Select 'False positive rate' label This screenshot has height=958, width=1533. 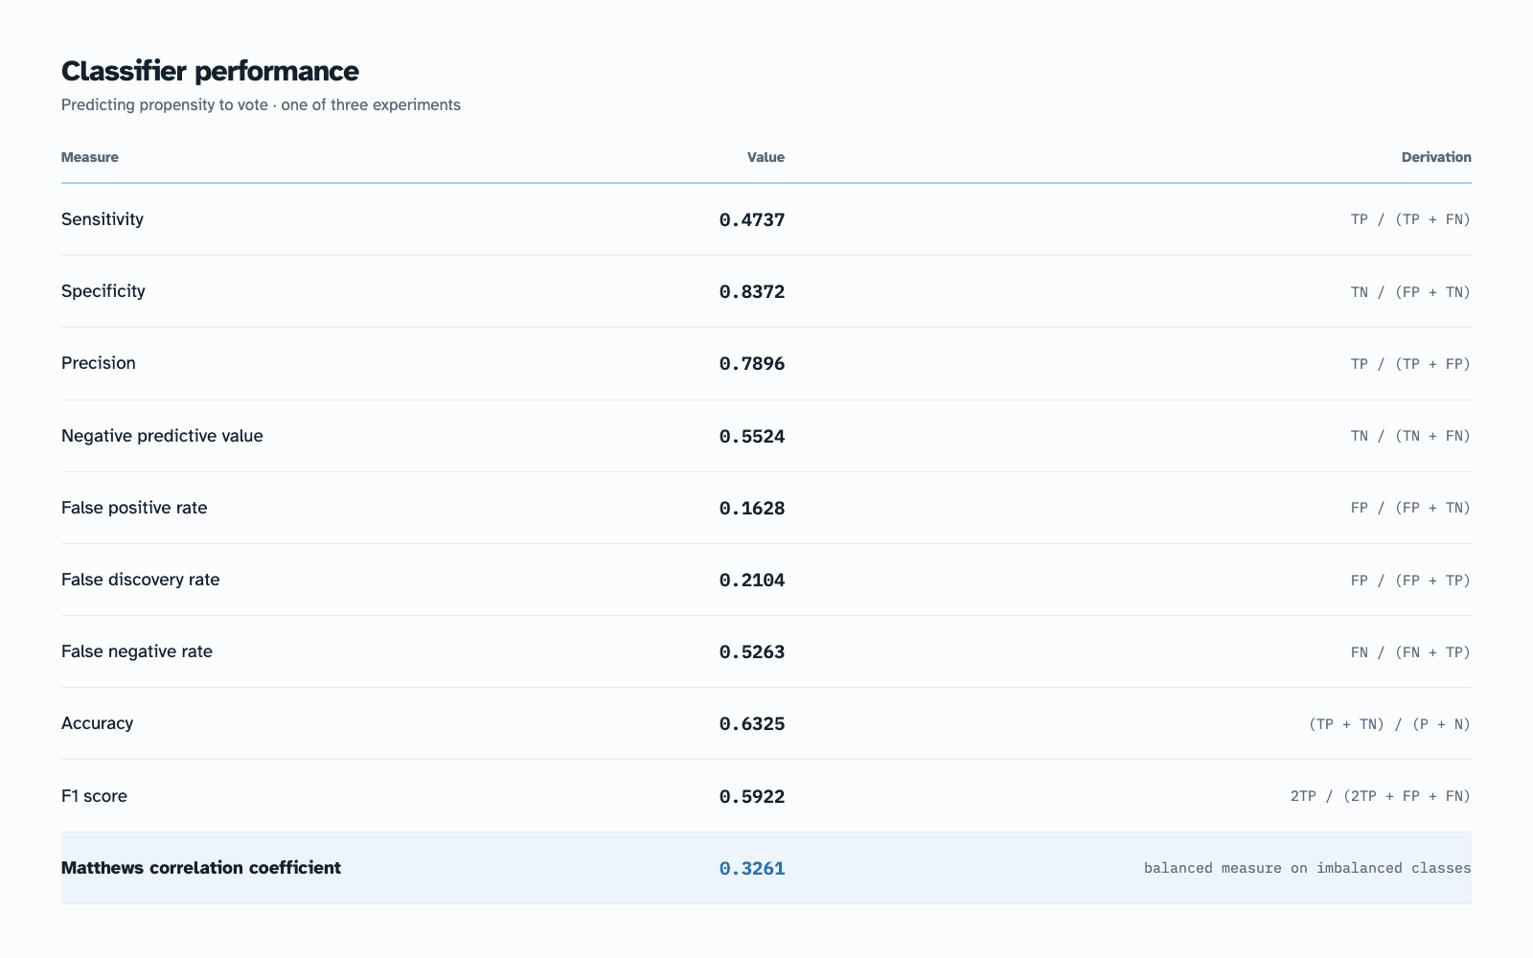pos(134,508)
